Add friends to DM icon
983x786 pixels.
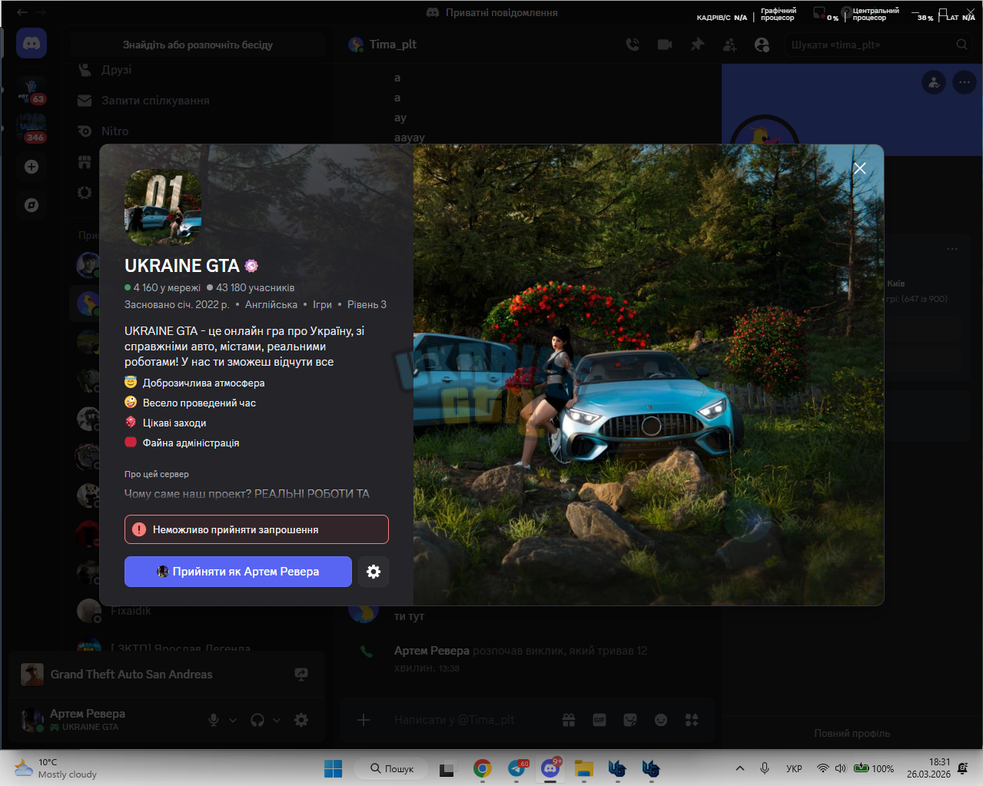[x=729, y=45]
